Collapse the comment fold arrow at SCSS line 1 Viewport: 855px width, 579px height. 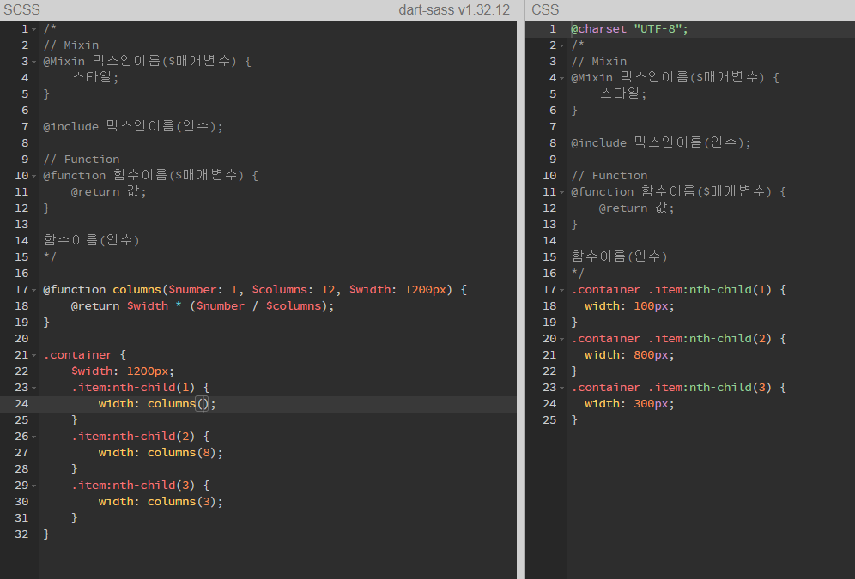[x=33, y=29]
